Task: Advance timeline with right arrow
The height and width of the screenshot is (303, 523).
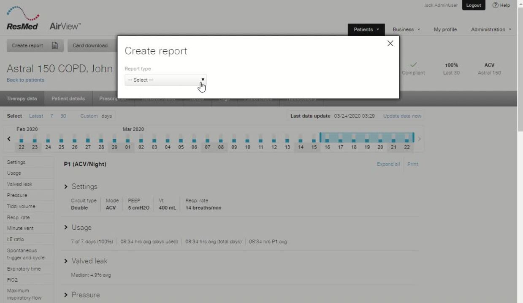Action: (419, 139)
